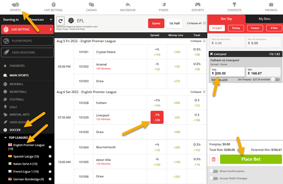The width and height of the screenshot is (283, 184).
Task: Click the trash icon to clear bet slip
Action: (x=214, y=159)
